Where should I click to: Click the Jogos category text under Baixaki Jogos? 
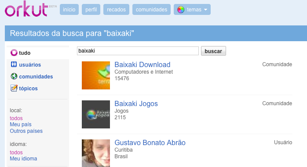[x=121, y=111]
